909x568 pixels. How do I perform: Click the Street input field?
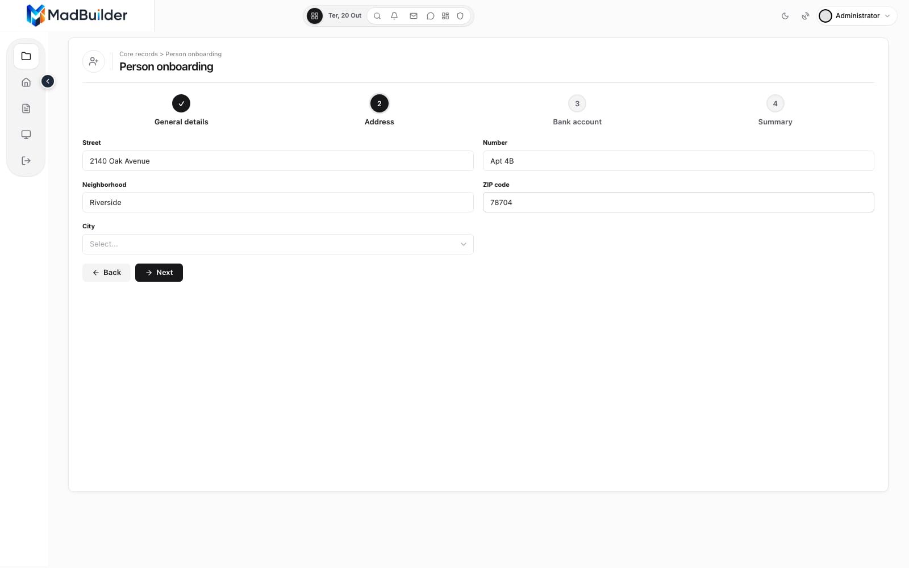278,161
